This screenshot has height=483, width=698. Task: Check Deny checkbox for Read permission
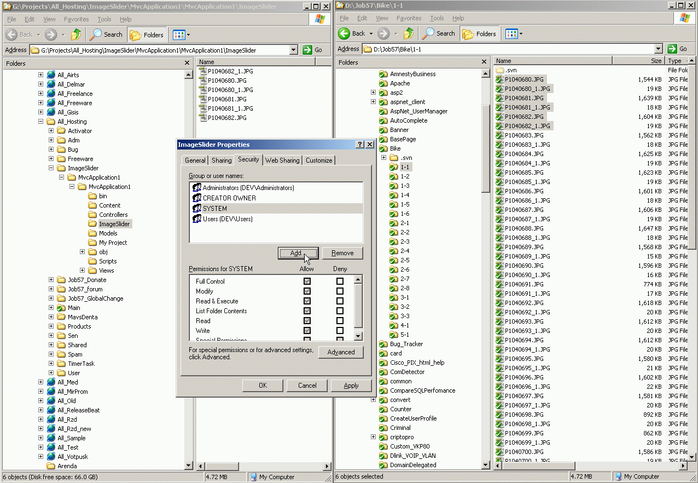340,321
